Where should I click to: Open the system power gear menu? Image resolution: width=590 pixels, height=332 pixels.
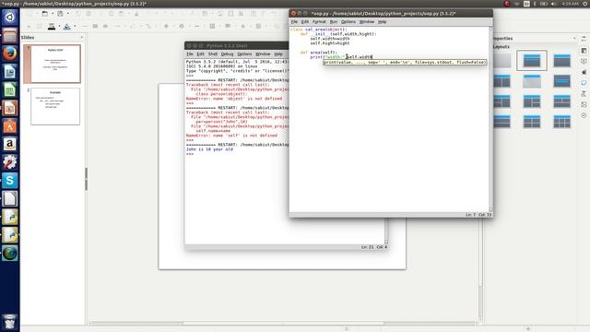[x=585, y=4]
